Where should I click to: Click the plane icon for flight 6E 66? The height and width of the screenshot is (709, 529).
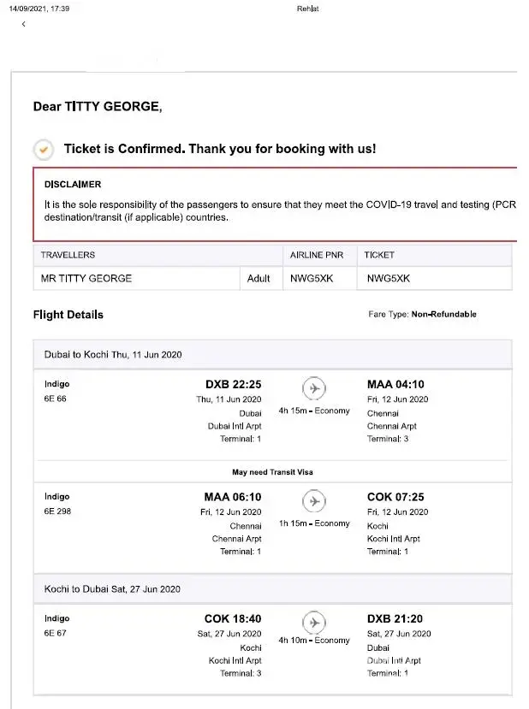[314, 389]
